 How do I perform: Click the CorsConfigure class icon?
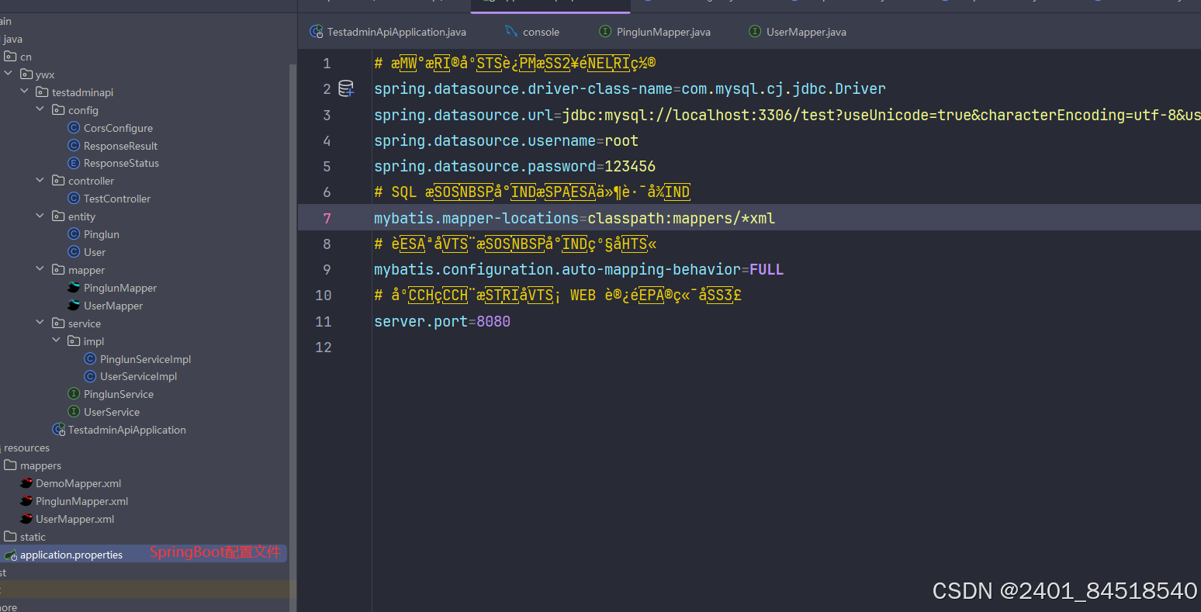tap(74, 127)
